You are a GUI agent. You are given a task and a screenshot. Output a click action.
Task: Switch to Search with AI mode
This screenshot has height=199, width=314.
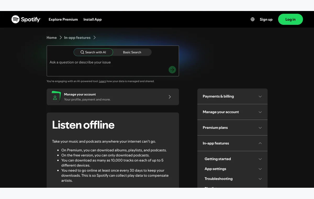[93, 52]
